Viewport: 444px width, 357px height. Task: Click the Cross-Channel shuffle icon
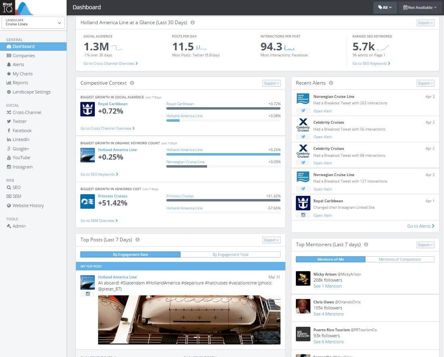point(9,112)
